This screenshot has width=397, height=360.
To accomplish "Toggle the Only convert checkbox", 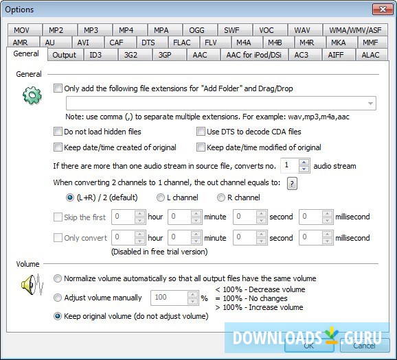I will (x=58, y=238).
